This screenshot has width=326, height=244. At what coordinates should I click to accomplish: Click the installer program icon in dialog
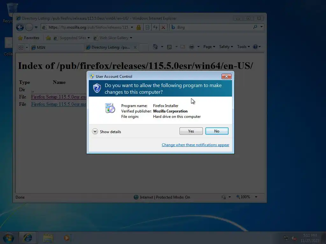(x=110, y=108)
